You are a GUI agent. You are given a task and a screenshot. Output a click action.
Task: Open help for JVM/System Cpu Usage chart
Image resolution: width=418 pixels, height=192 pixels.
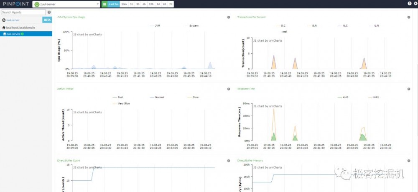(229, 17)
